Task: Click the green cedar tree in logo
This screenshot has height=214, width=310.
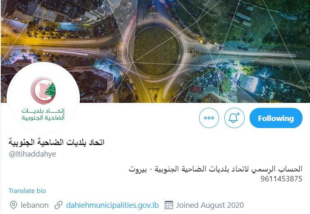Action: tap(50, 90)
